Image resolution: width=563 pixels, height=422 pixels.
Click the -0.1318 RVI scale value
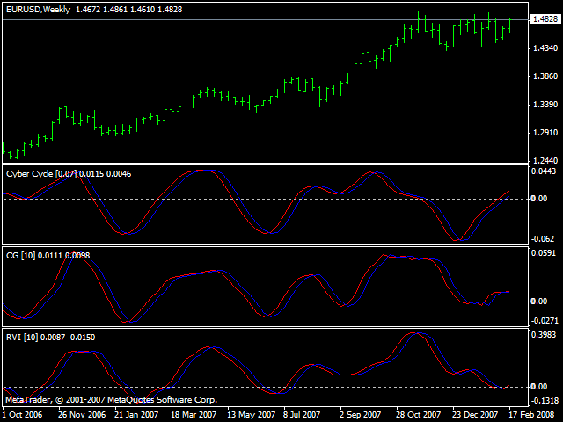tap(545, 401)
